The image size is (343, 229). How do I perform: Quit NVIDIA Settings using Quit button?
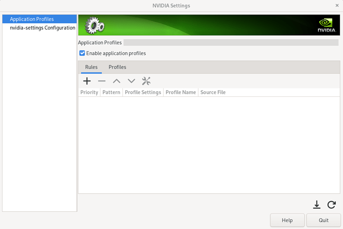[323, 220]
